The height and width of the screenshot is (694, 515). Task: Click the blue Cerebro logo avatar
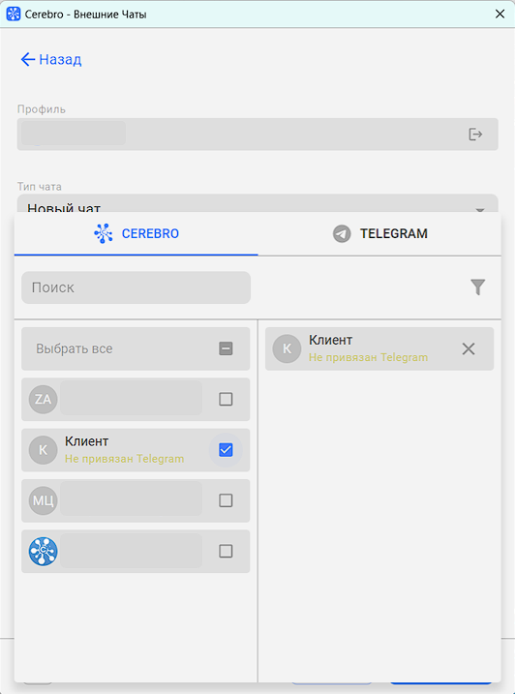[x=43, y=552]
